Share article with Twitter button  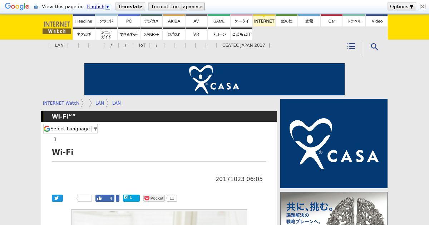[x=57, y=198]
